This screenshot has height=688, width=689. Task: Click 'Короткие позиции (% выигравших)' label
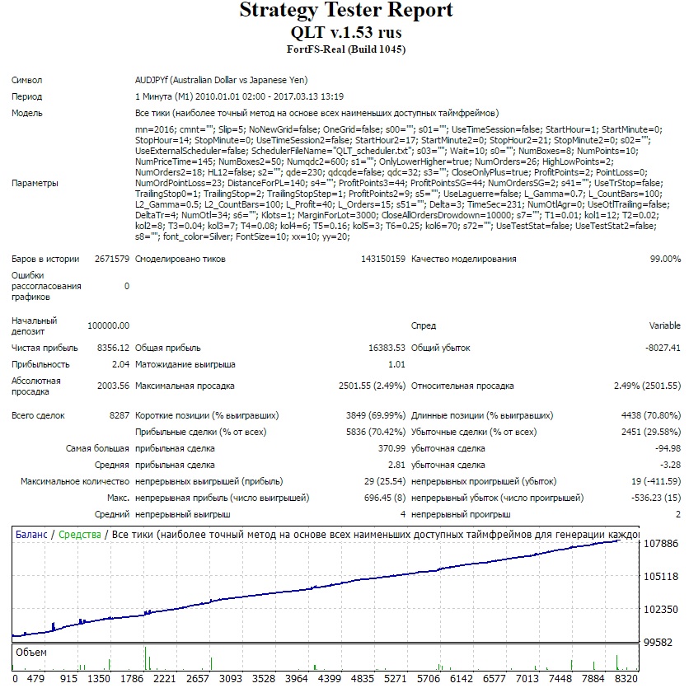click(207, 415)
